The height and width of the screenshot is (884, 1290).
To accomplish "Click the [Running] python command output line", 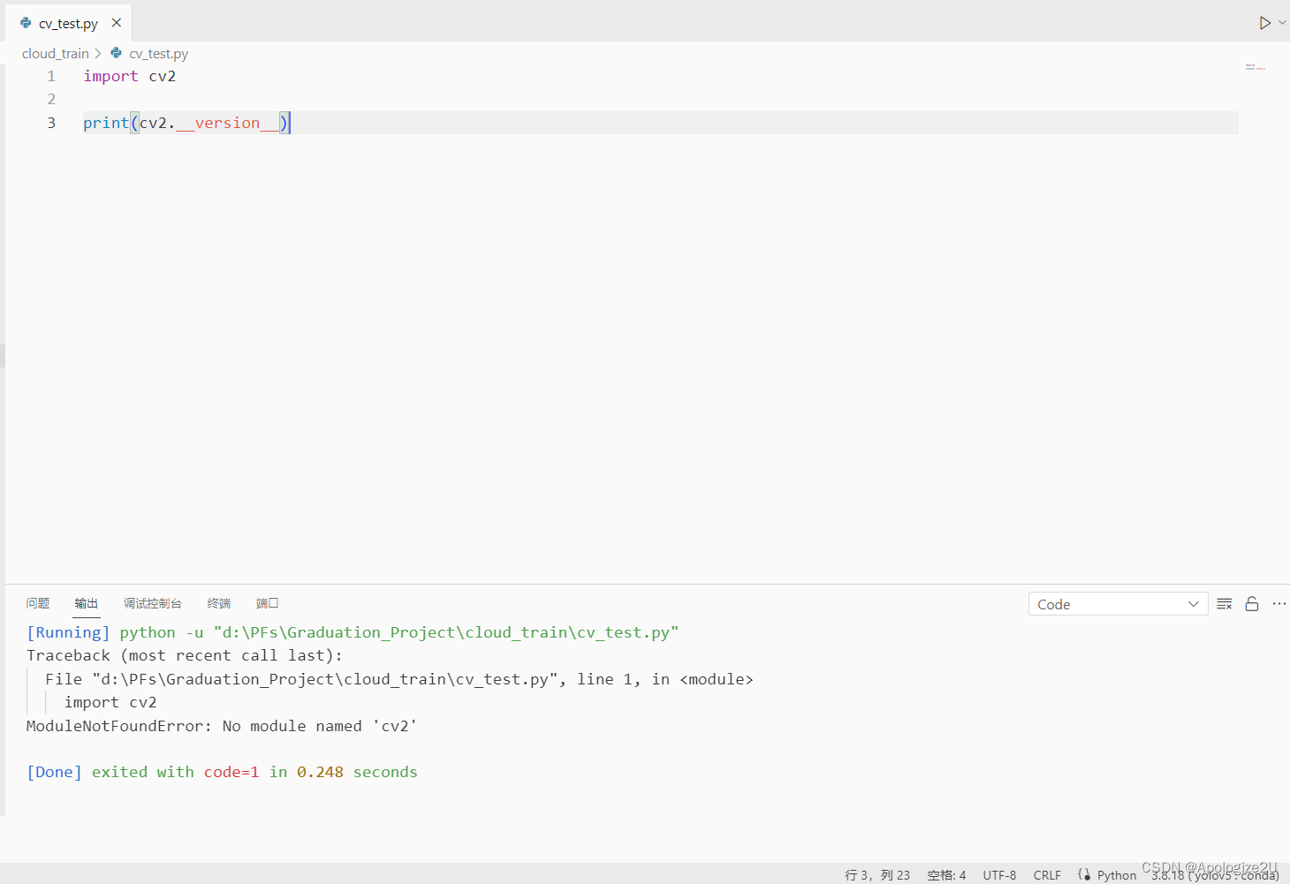I will point(353,632).
